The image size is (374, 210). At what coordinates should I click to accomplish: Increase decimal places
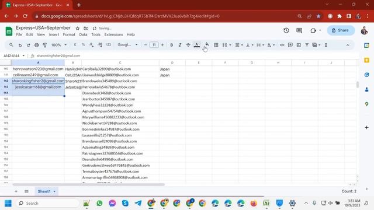pyautogui.click(x=100, y=45)
